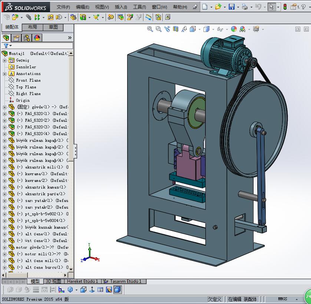Viewport: 311px width, 304px height.
Task: Click the Zoom to Fit icon
Action: point(150,29)
